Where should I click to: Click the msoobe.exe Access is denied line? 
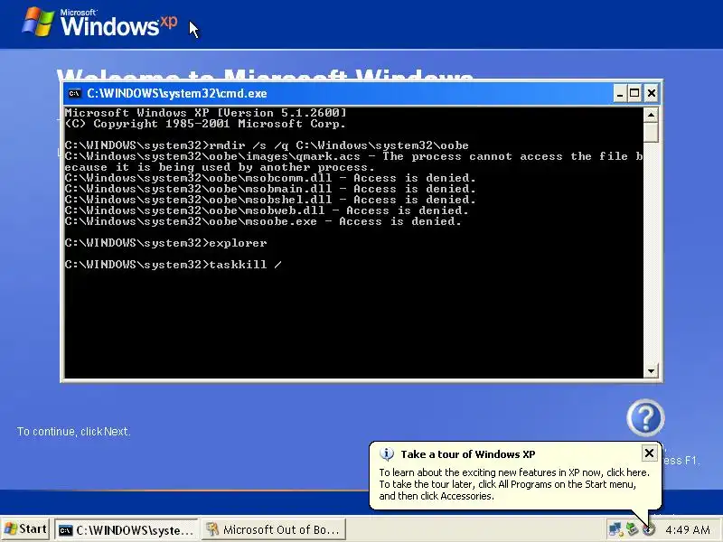pos(263,221)
